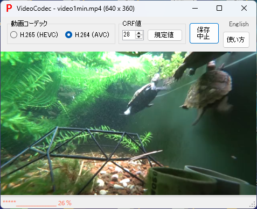Click the turtle video preview frame

click(128, 123)
